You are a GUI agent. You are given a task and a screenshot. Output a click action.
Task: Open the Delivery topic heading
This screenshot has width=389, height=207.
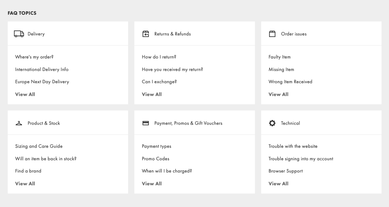coord(36,34)
